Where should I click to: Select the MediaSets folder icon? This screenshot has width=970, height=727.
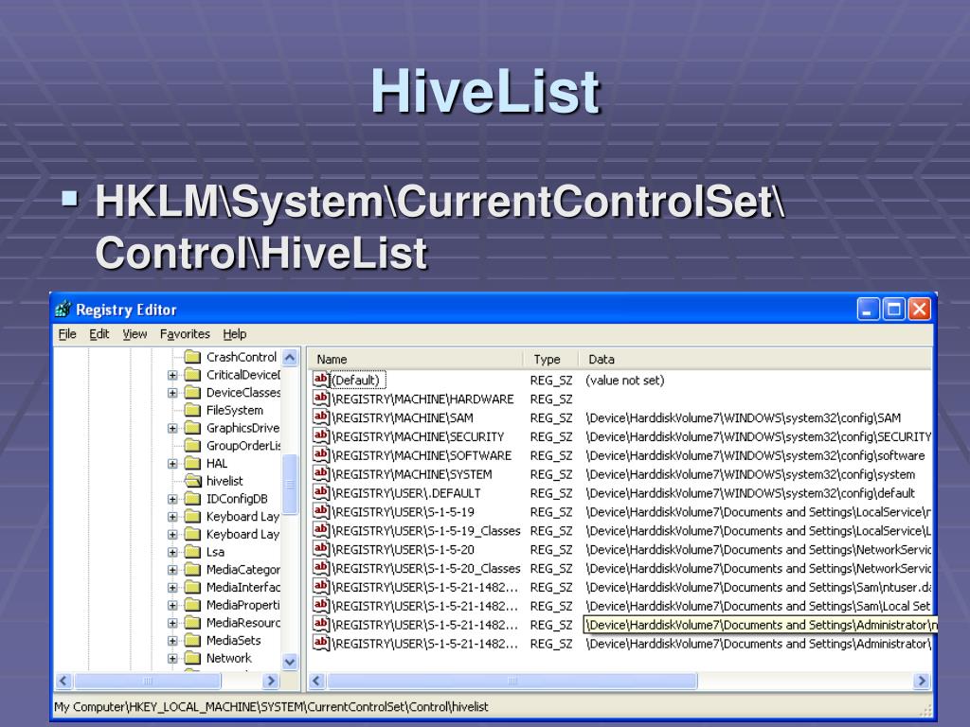click(193, 640)
